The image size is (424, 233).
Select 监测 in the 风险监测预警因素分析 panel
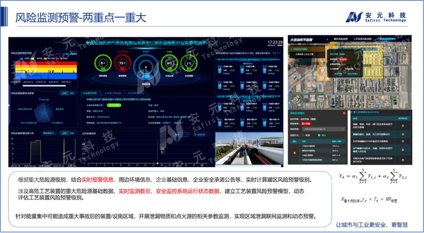(x=64, y=133)
